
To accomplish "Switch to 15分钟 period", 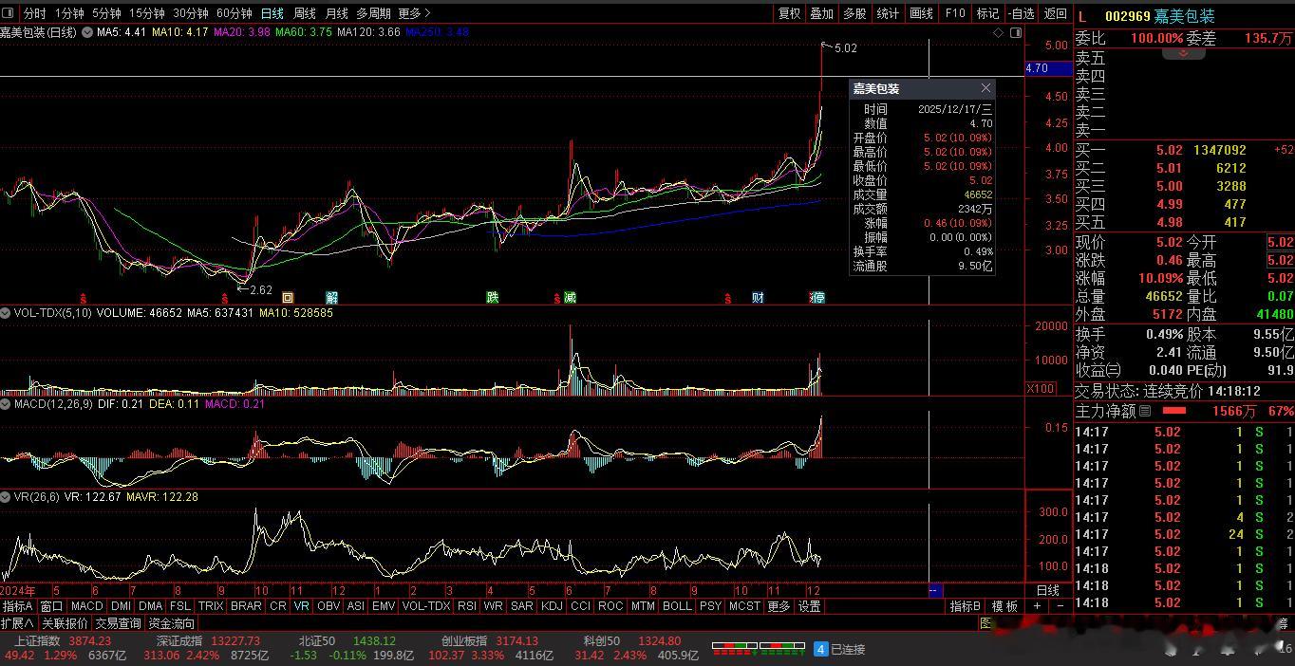I will coord(147,13).
